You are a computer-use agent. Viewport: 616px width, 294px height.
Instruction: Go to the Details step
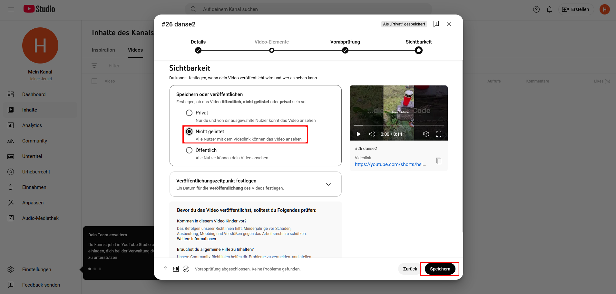(x=198, y=50)
